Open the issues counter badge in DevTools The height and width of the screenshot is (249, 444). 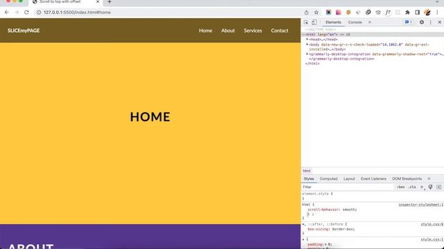coord(409,22)
